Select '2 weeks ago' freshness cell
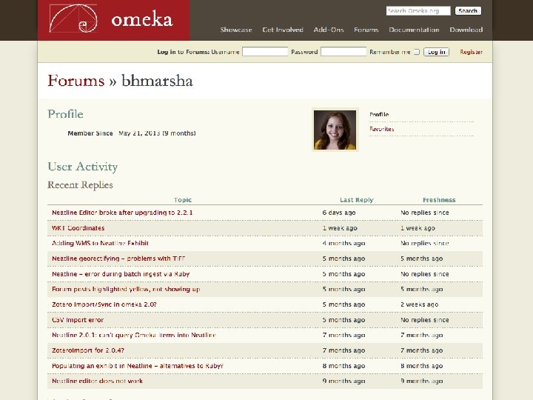533x400 pixels. coord(419,304)
